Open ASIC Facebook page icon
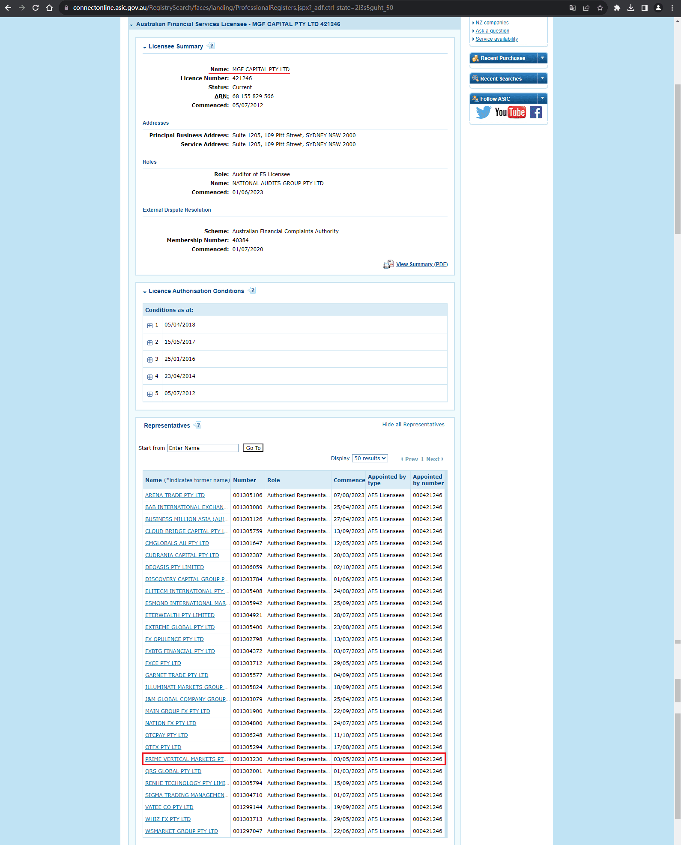This screenshot has height=845, width=681. [x=536, y=112]
